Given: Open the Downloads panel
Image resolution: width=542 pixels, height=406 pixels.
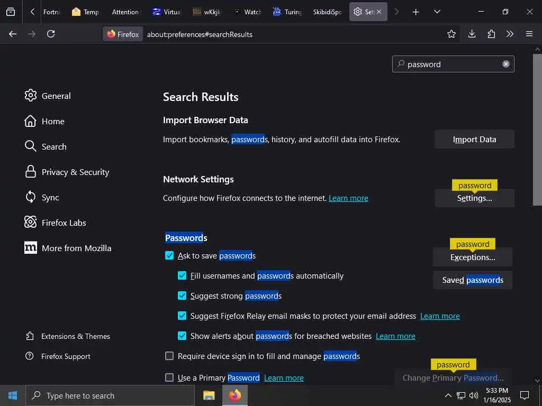Looking at the screenshot, I should tap(472, 34).
